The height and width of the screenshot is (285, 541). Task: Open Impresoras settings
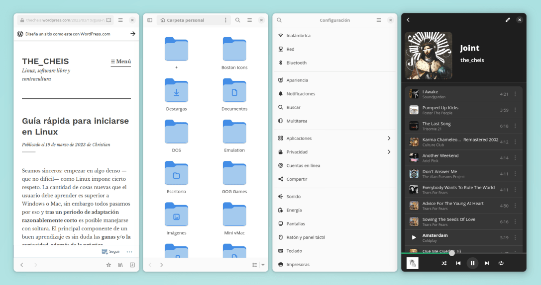tap(334, 264)
